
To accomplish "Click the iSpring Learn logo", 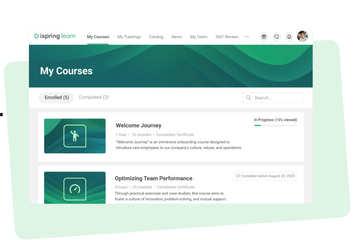I will coord(55,36).
